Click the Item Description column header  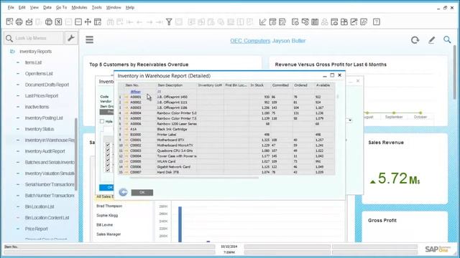[177, 85]
